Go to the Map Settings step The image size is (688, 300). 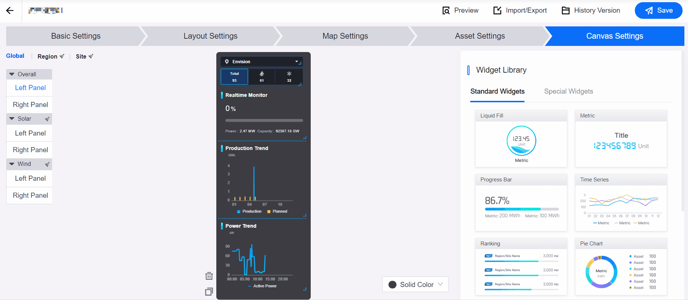click(x=345, y=36)
